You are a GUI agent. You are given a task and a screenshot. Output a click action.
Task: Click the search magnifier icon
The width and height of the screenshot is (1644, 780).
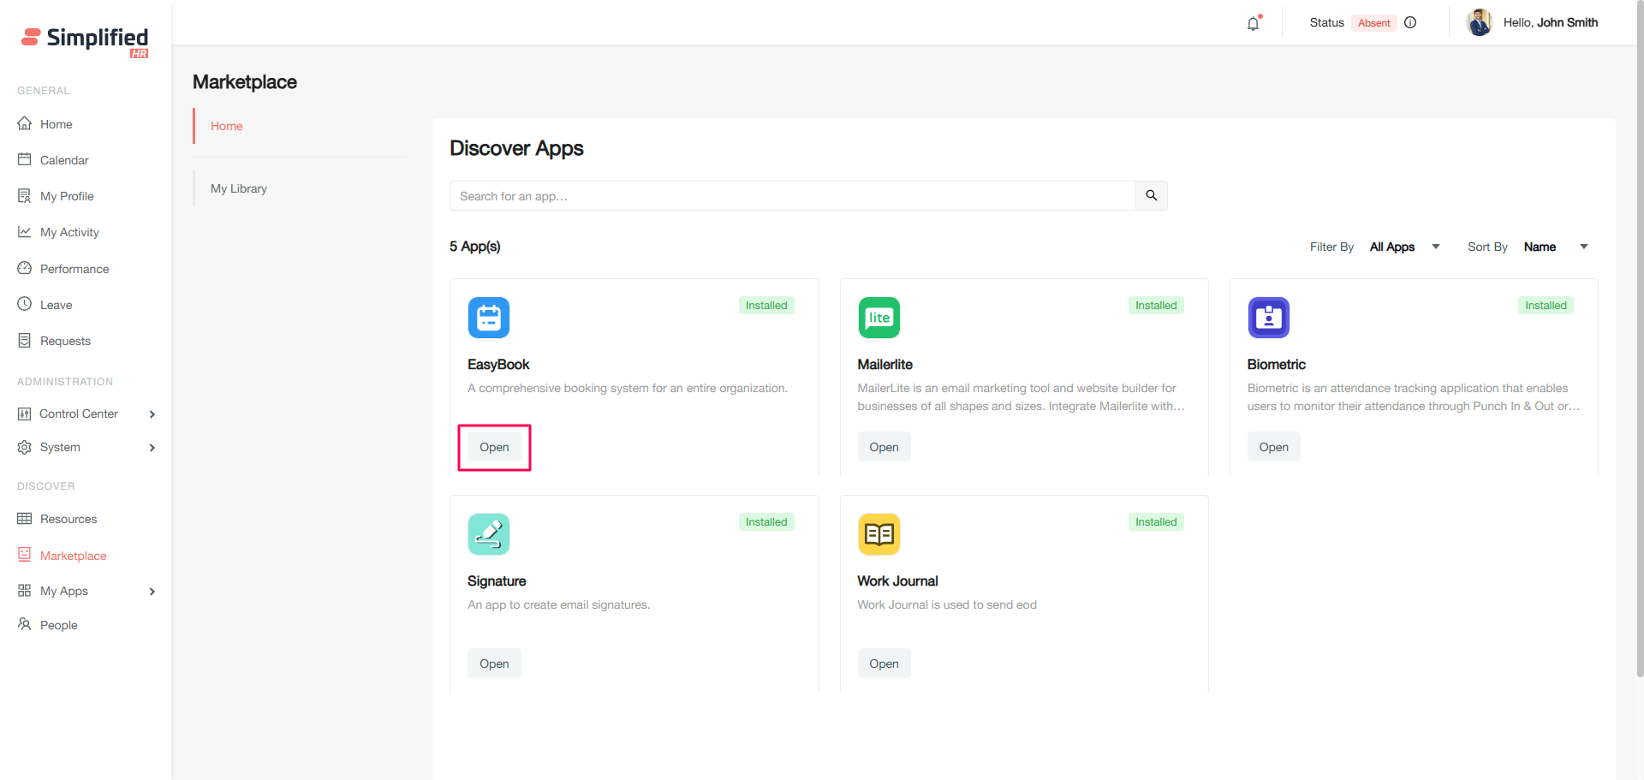1151,196
